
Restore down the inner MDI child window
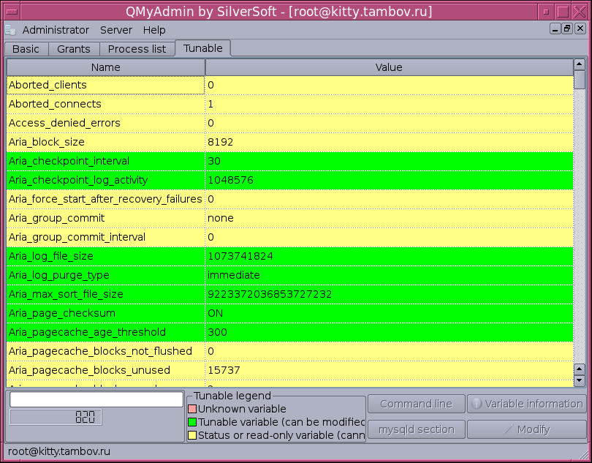pyautogui.click(x=566, y=29)
